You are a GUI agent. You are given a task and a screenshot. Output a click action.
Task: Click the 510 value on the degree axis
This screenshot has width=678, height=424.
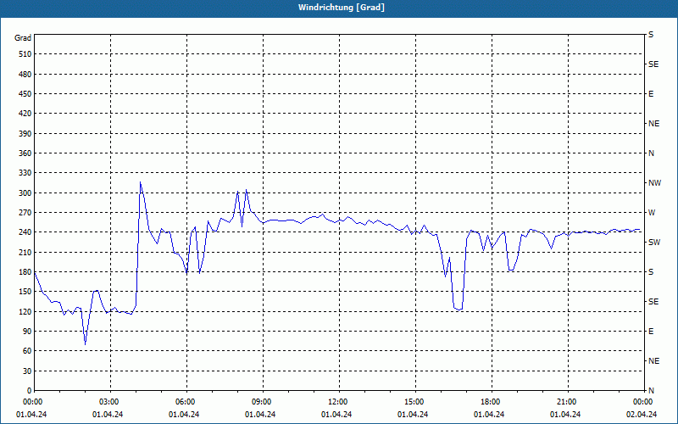click(25, 54)
